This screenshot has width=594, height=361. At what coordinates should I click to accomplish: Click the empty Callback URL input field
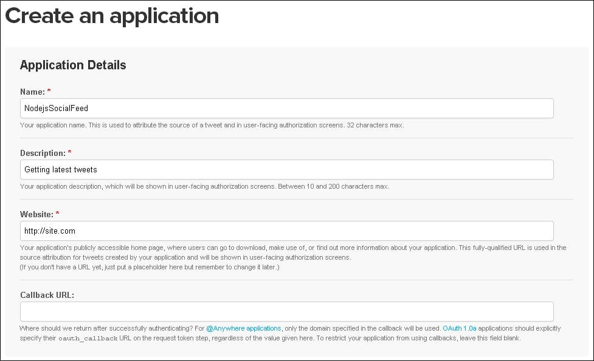(x=287, y=311)
